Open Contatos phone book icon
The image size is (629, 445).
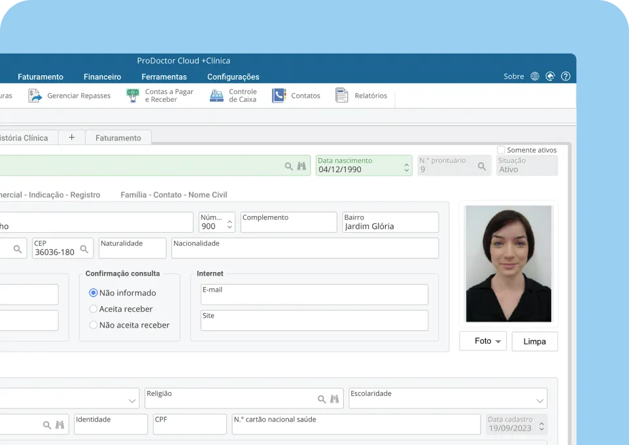[x=279, y=96]
